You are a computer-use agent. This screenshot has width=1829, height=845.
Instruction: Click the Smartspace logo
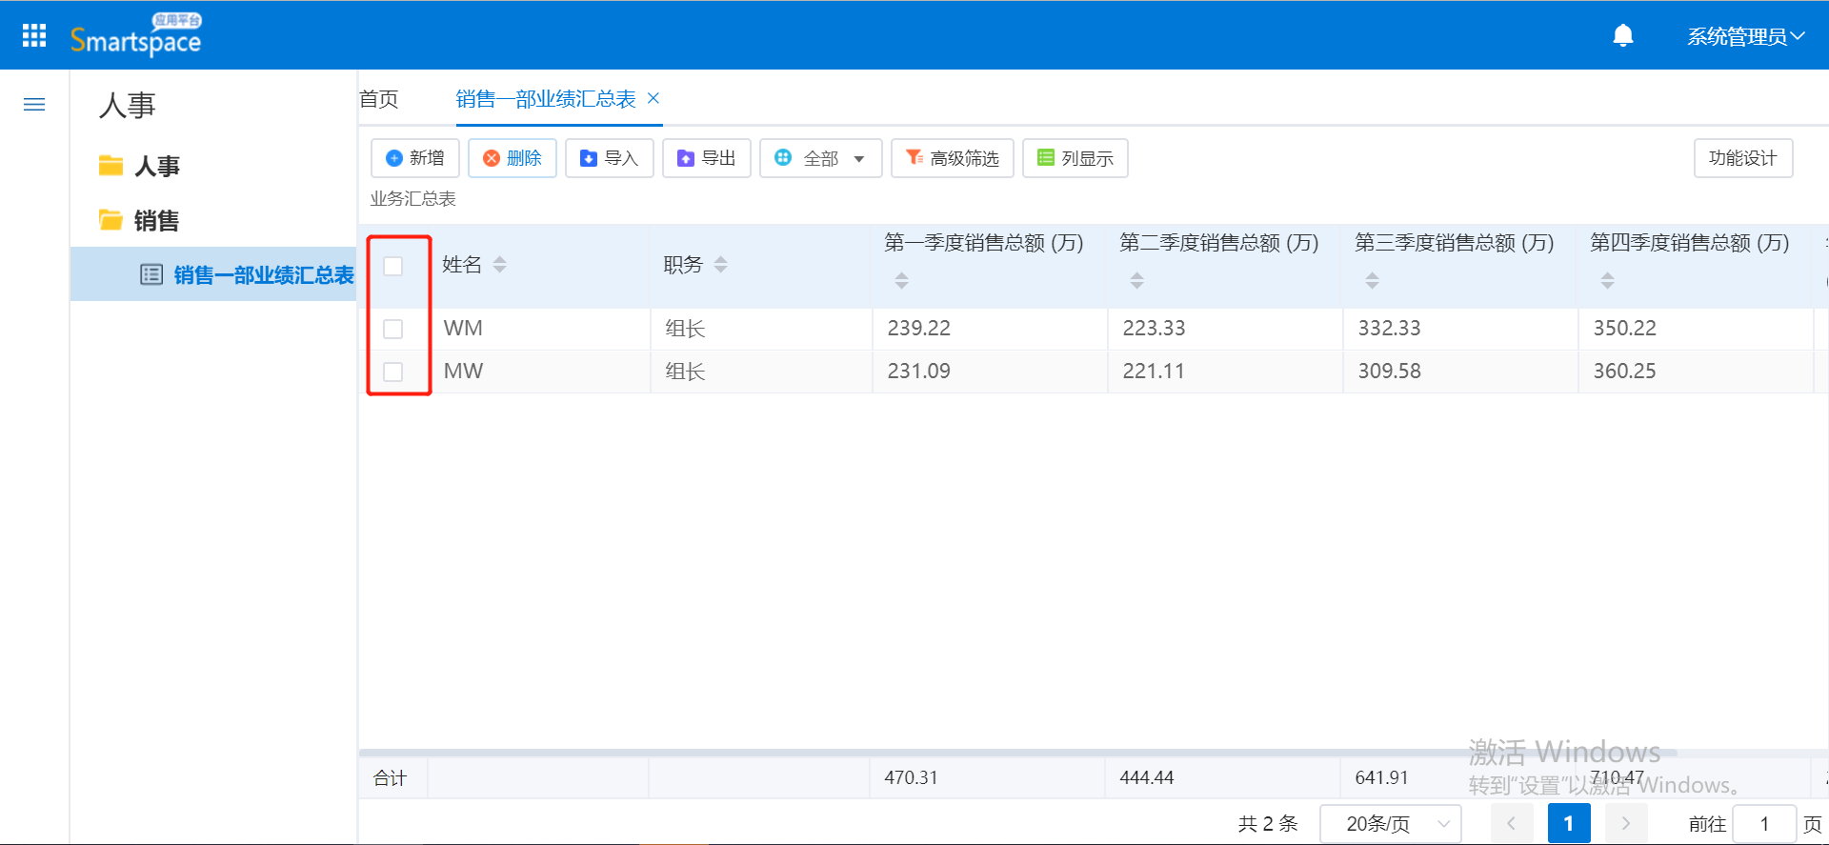click(x=135, y=35)
